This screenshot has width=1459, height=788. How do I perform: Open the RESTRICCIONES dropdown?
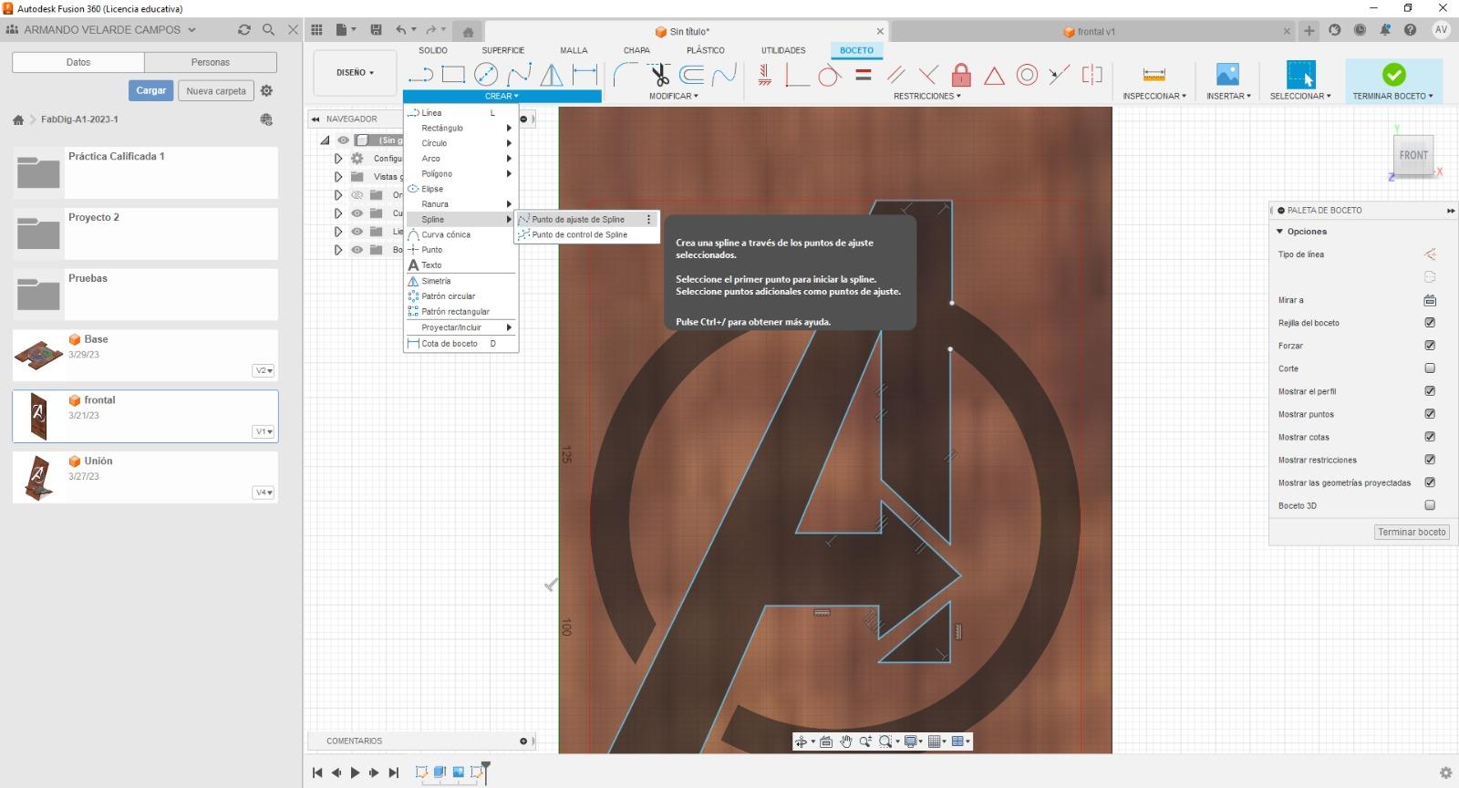(926, 96)
